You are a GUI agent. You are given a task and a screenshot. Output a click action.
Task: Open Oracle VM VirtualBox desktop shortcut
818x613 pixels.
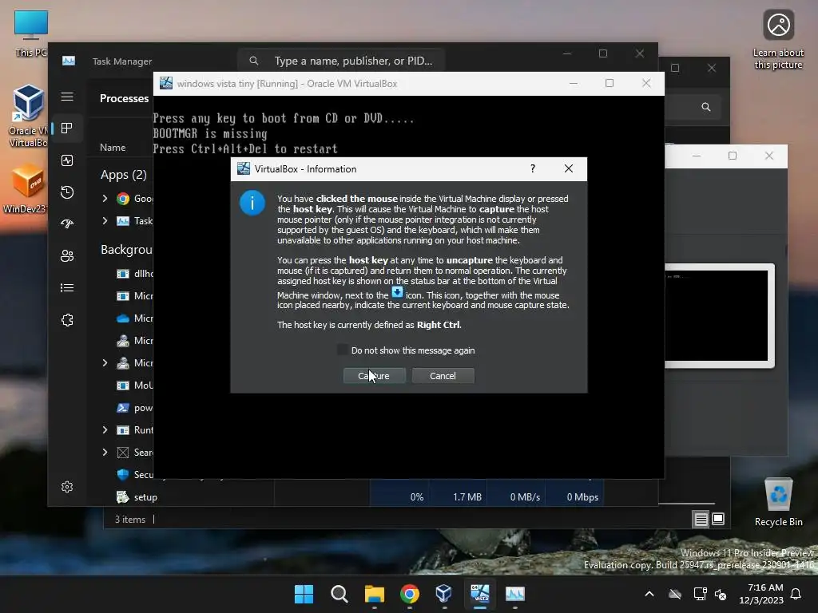[29, 116]
